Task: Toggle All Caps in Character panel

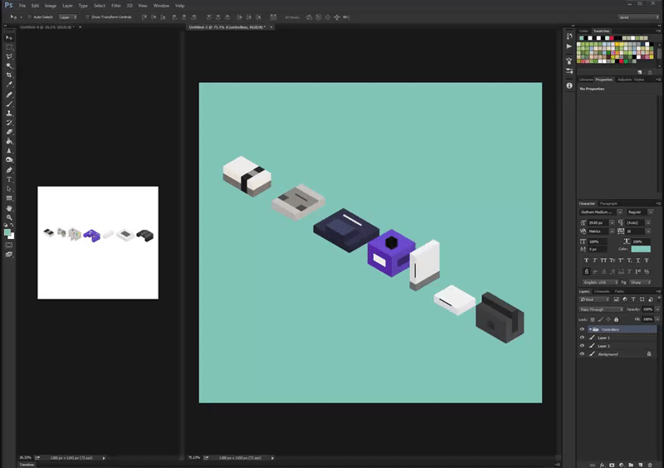Action: [603, 260]
